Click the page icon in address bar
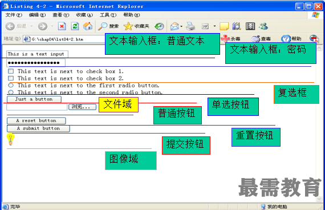 [x=27, y=39]
